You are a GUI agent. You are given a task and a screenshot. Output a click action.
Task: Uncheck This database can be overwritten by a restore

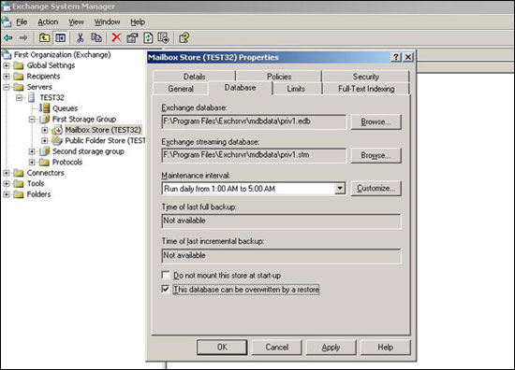[x=166, y=289]
